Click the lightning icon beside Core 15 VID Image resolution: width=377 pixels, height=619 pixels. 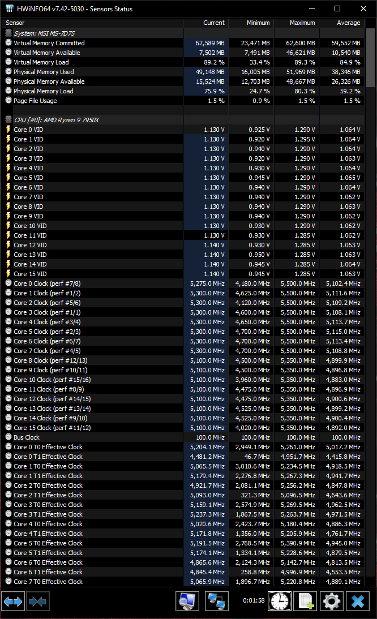(x=8, y=274)
